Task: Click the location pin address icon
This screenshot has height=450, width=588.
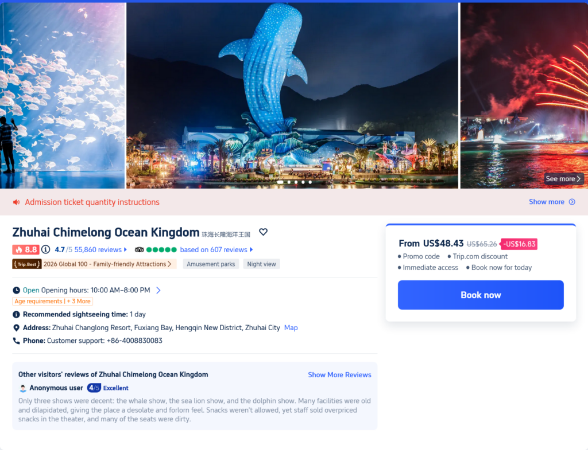Action: coord(17,328)
